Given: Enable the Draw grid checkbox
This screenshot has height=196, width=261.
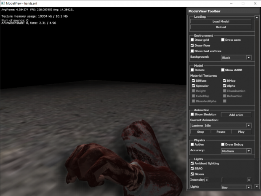Looking at the screenshot, I should pyautogui.click(x=192, y=40).
